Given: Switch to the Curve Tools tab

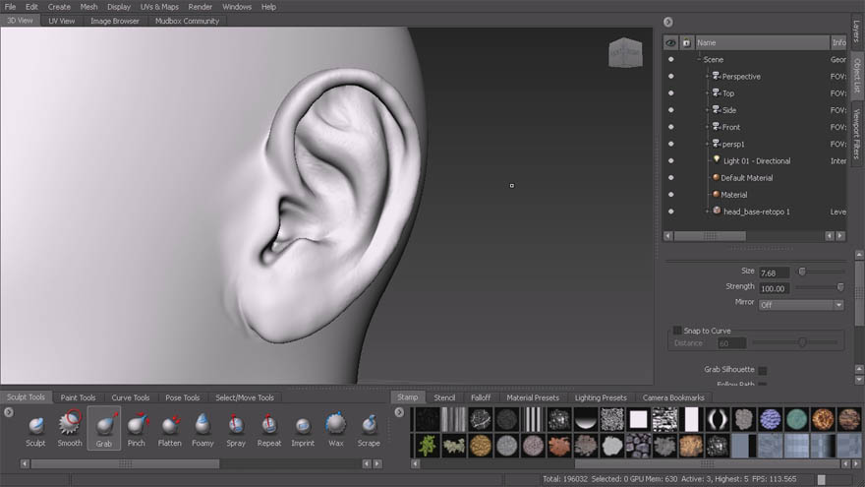Looking at the screenshot, I should tap(130, 397).
